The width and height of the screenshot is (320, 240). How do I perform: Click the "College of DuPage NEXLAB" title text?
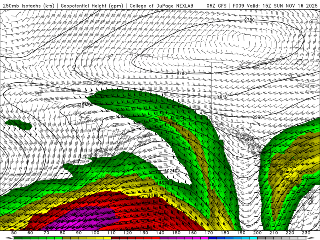[162, 6]
